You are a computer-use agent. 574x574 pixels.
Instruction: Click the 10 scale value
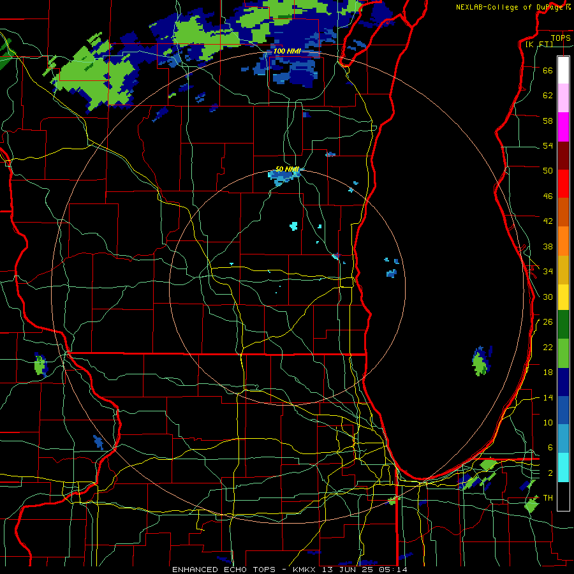[548, 422]
